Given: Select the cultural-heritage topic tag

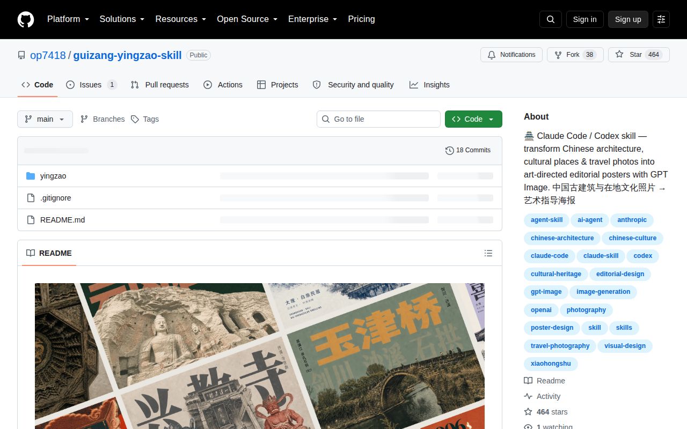Looking at the screenshot, I should [x=556, y=274].
